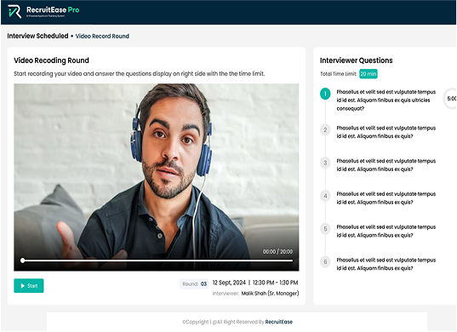The height and width of the screenshot is (332, 457).
Task: Click the 'Start recording your video' instruction text
Action: tap(140, 74)
